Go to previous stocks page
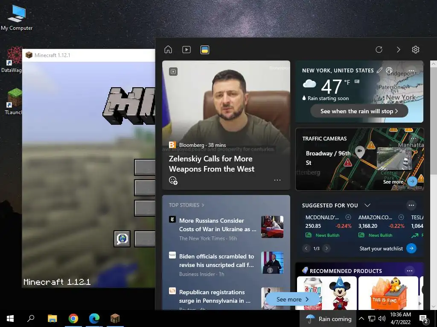The width and height of the screenshot is (437, 327). click(x=306, y=248)
